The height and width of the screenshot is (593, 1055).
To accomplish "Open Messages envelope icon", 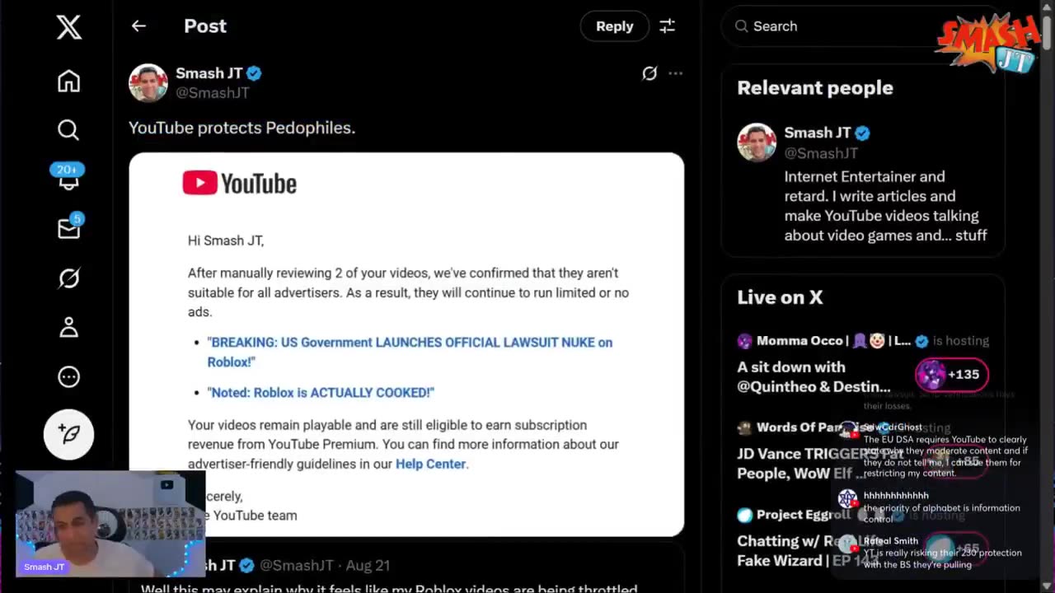I will 69,229.
